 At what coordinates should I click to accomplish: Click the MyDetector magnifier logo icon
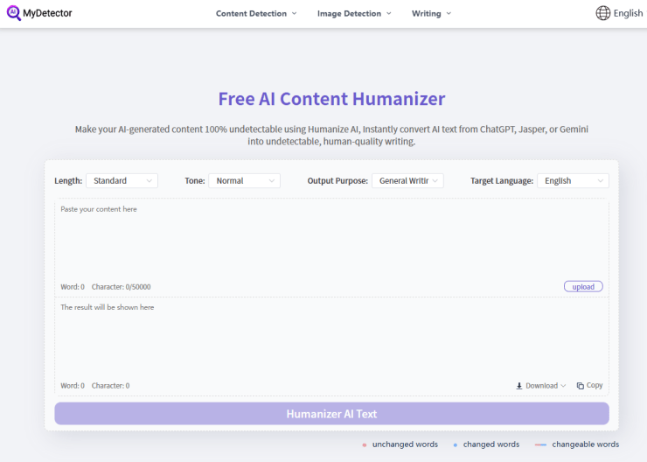click(x=13, y=13)
